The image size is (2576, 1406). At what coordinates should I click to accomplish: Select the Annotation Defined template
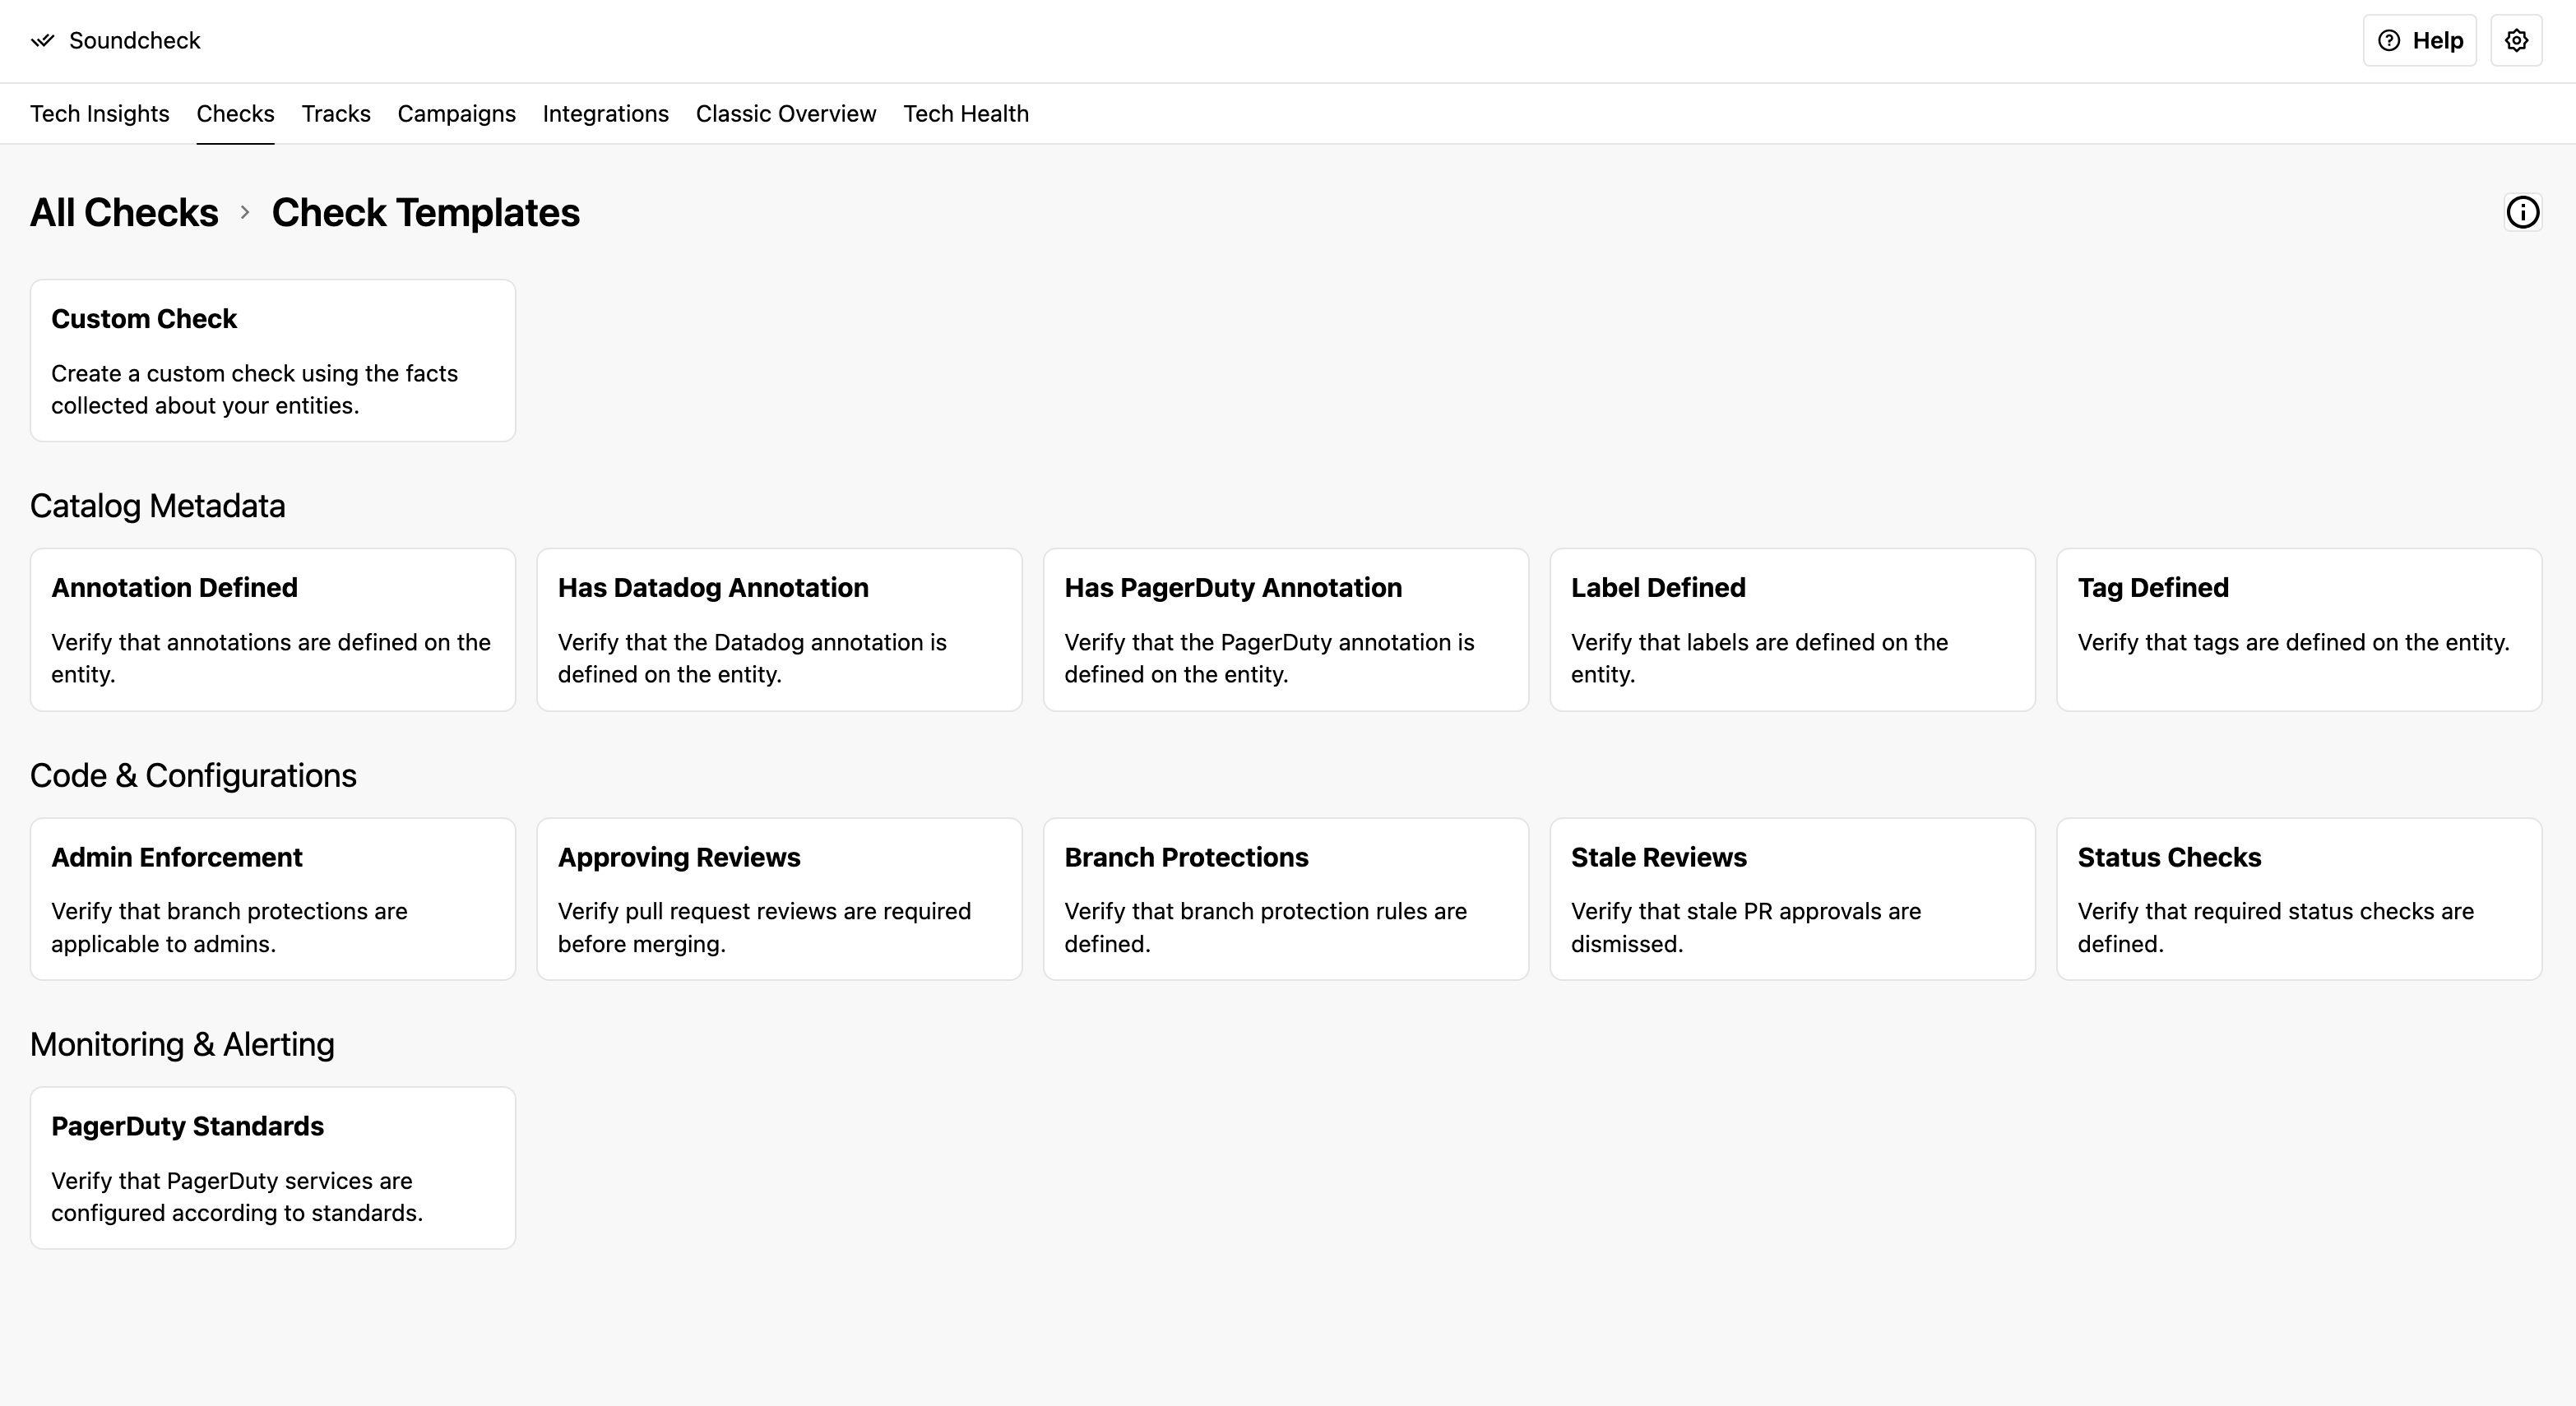click(272, 629)
